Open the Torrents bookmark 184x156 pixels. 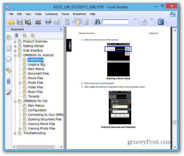click(34, 96)
